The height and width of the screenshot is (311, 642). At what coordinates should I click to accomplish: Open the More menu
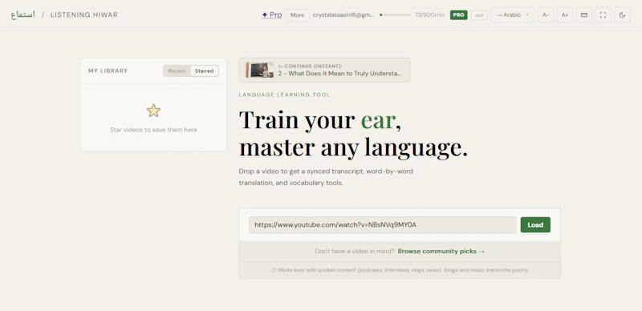(x=297, y=15)
